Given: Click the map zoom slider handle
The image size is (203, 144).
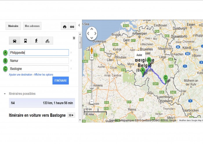Looking at the screenshot, I should point(92,87).
